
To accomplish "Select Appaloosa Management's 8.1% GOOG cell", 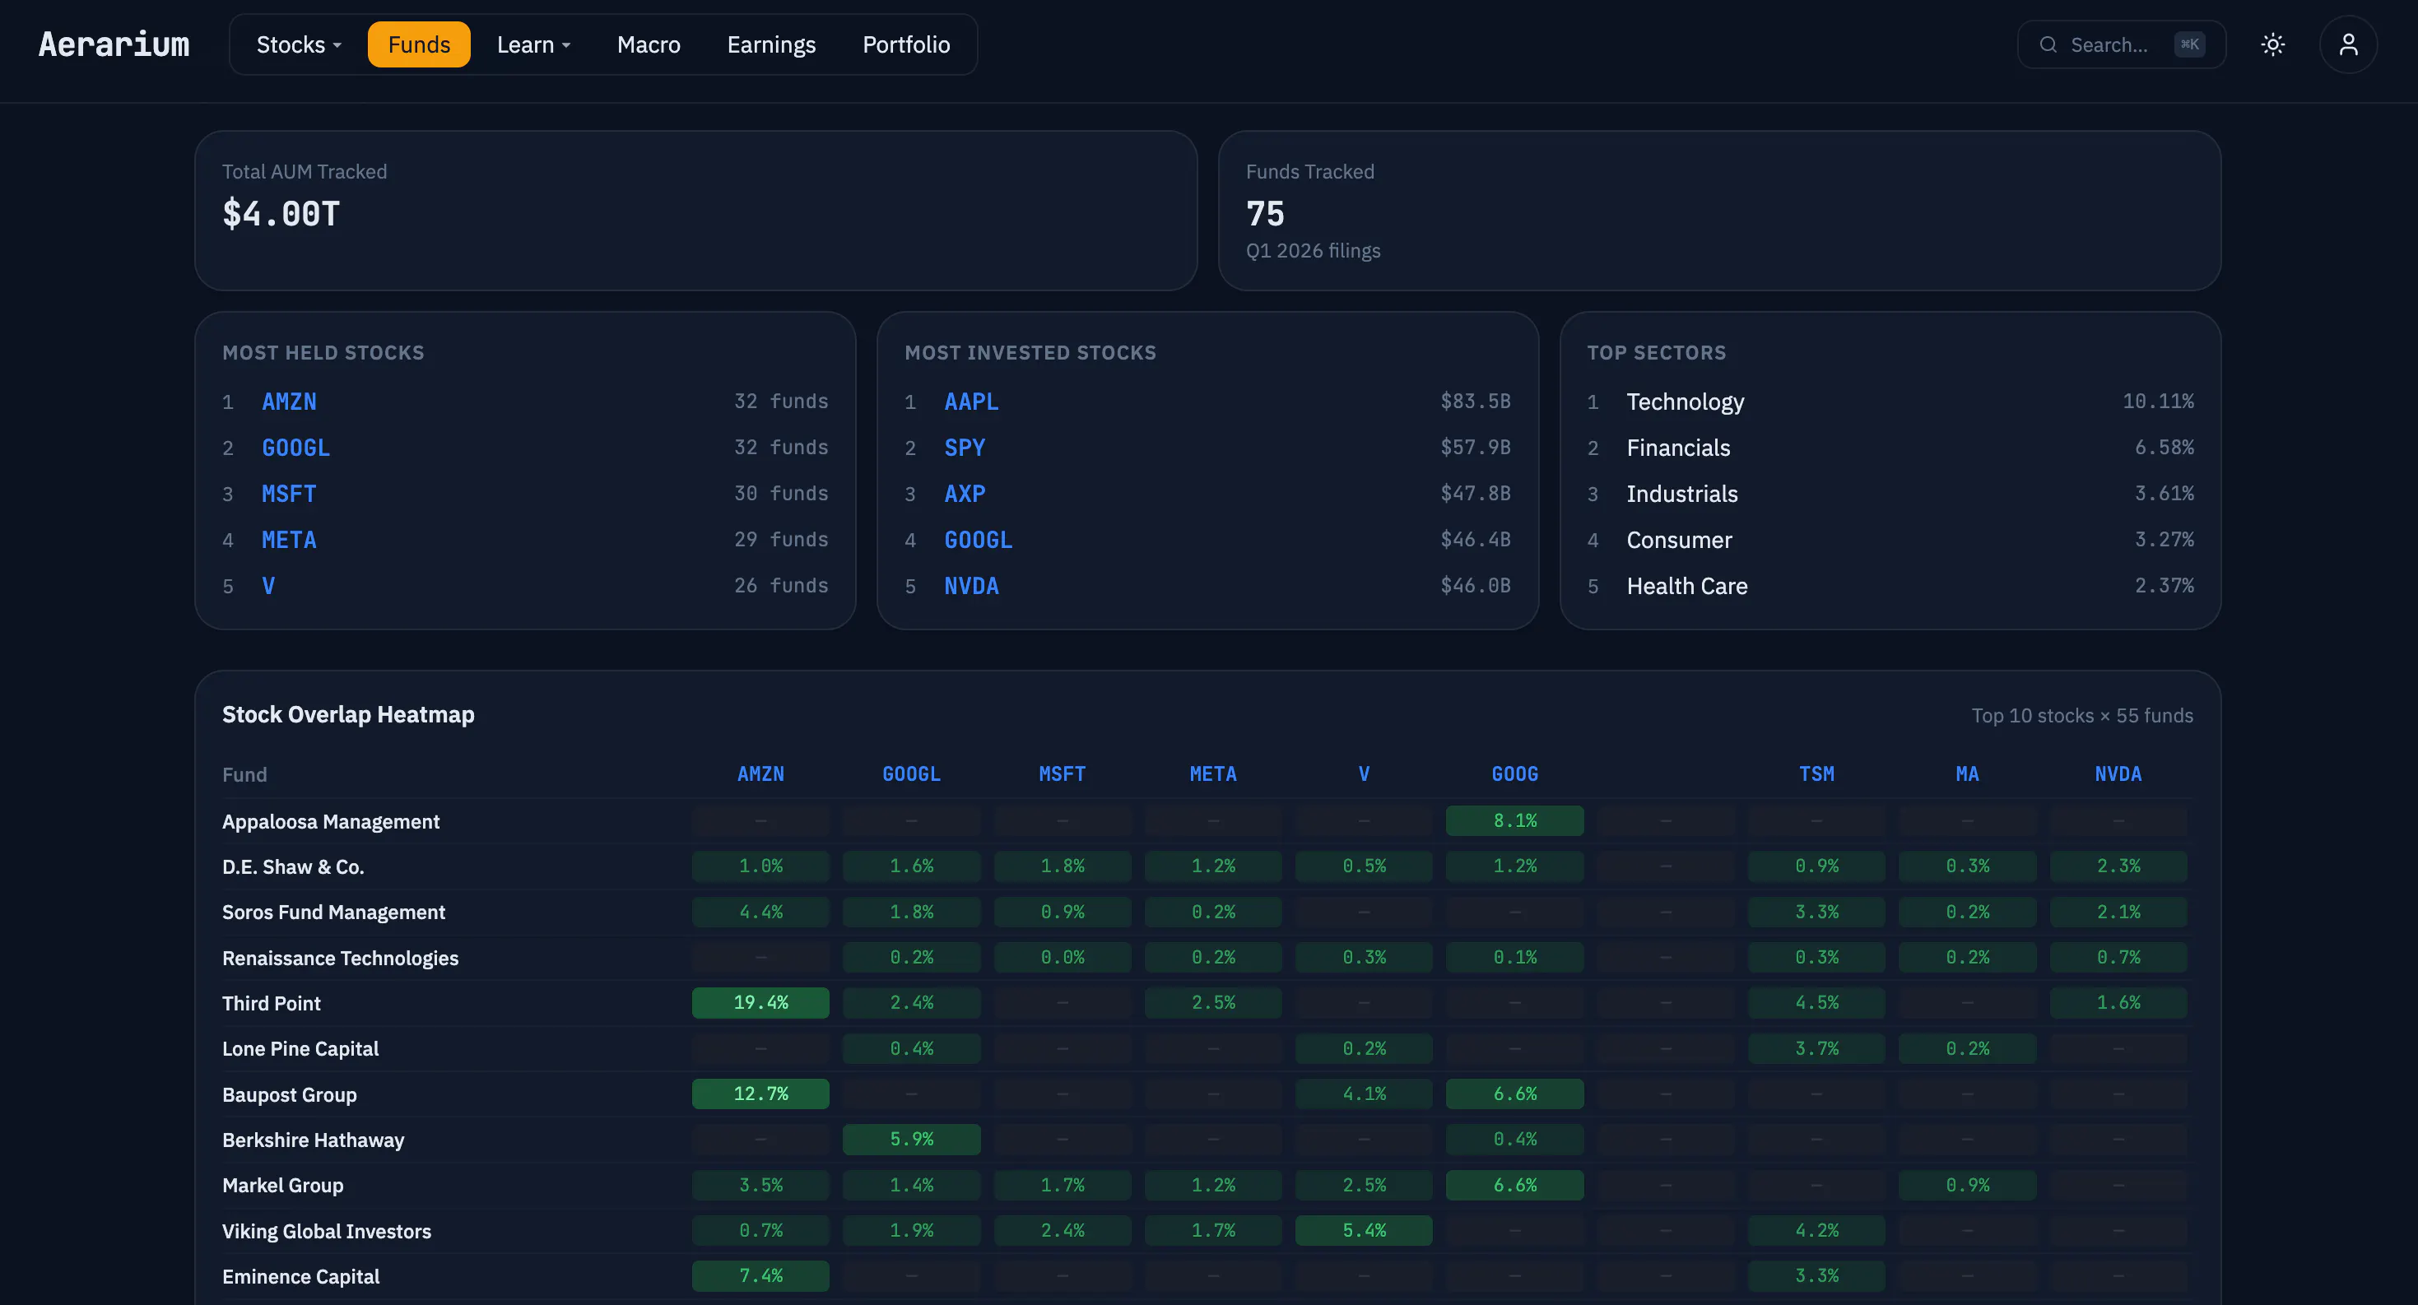I will [x=1515, y=821].
